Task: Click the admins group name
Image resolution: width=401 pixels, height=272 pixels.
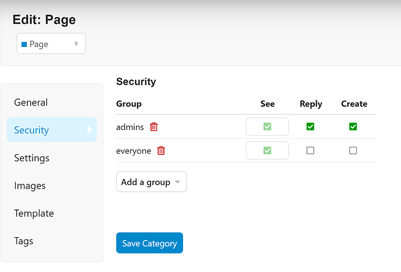Action: [130, 127]
